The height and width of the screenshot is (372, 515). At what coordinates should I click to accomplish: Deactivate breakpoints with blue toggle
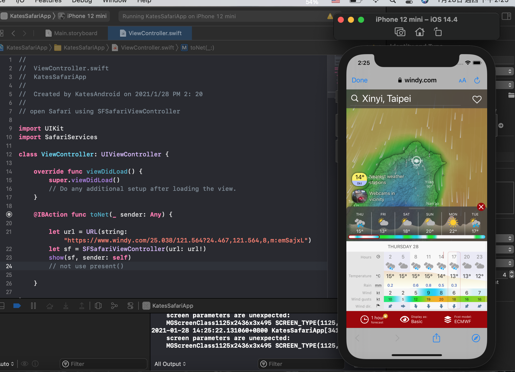coord(17,306)
